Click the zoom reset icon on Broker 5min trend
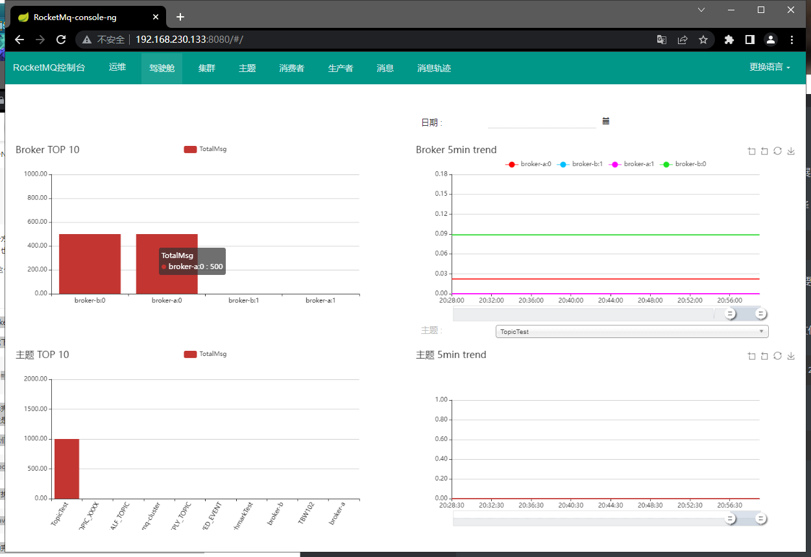This screenshot has height=557, width=811. [764, 151]
